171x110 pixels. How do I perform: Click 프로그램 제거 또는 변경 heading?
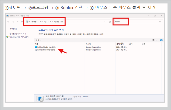(x=51, y=30)
